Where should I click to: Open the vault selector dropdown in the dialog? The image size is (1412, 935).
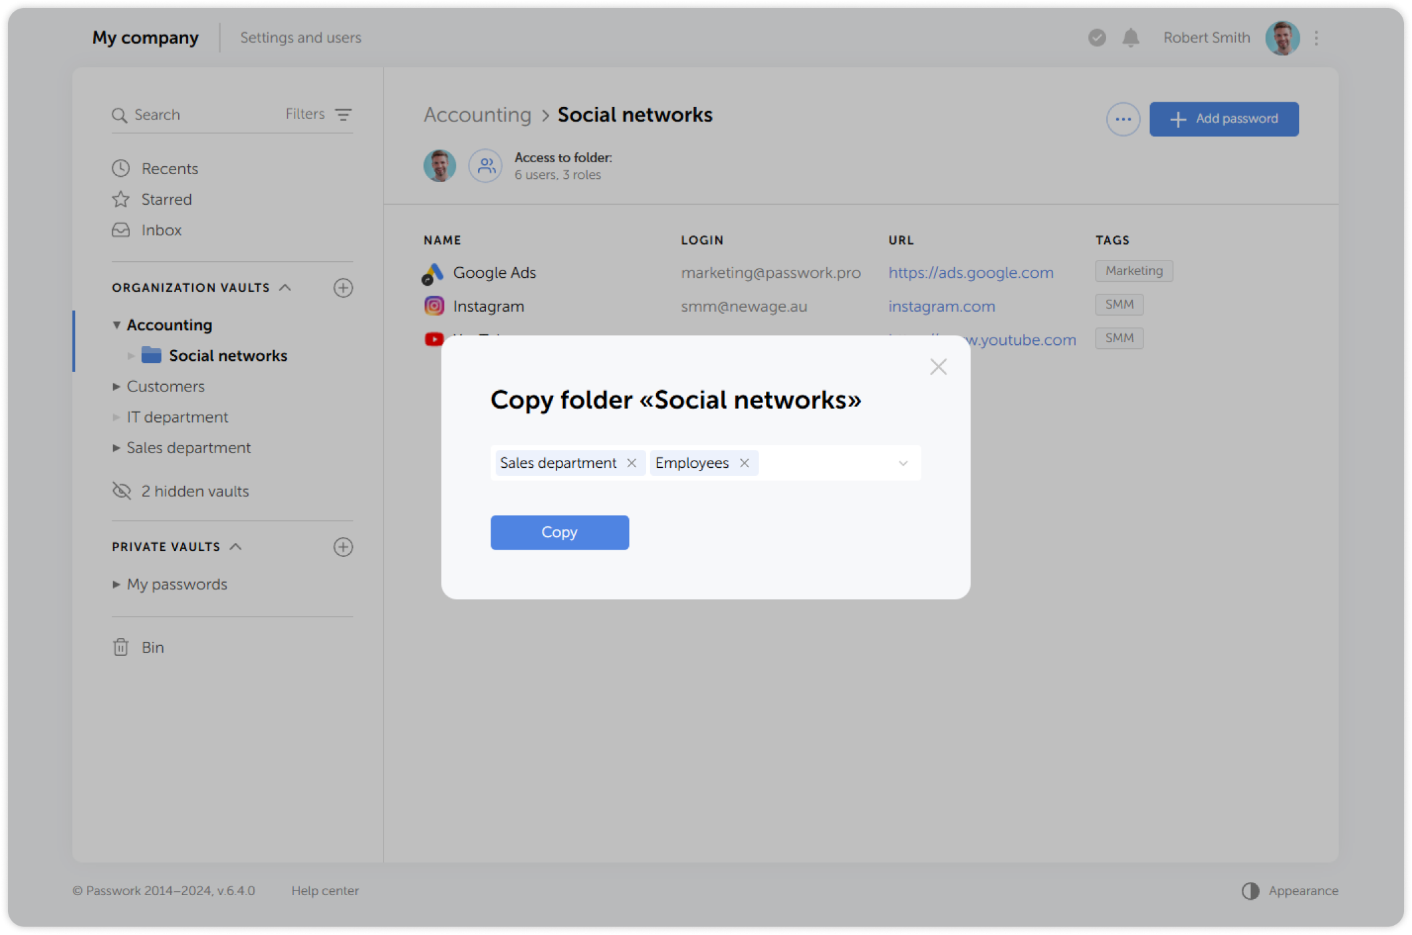pyautogui.click(x=902, y=463)
